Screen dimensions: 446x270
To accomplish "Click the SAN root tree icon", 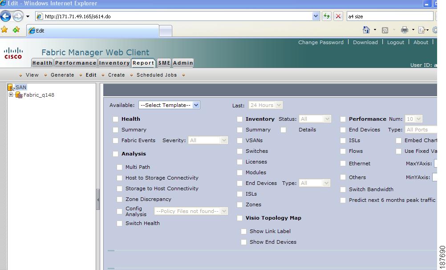I will coord(11,87).
